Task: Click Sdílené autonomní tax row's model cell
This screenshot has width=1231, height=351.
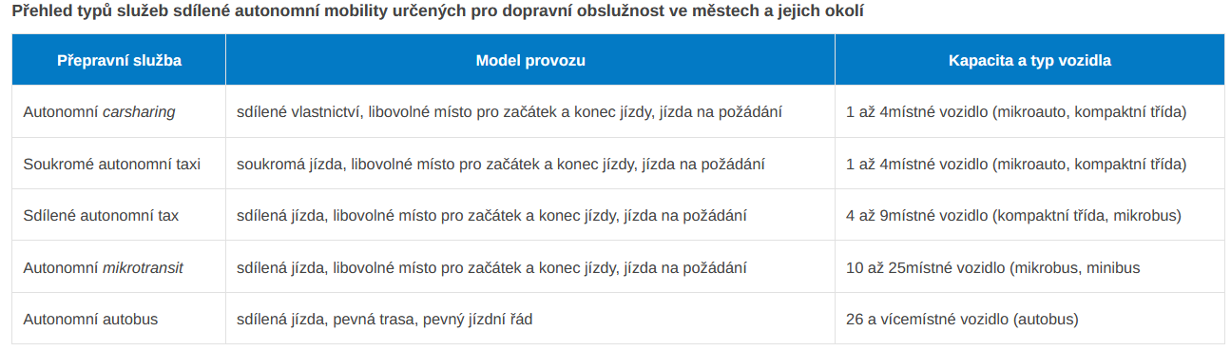Action: point(530,216)
